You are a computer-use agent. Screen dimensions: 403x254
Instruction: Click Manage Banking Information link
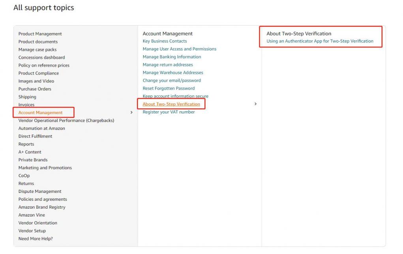coord(172,57)
